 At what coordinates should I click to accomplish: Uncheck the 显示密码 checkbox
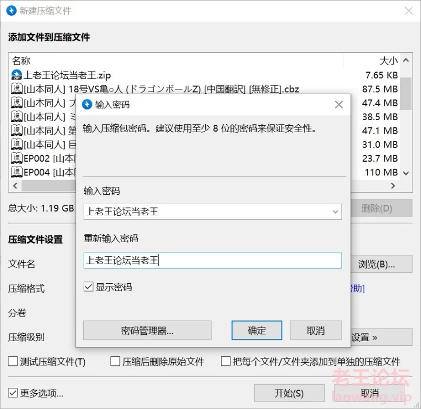[88, 287]
